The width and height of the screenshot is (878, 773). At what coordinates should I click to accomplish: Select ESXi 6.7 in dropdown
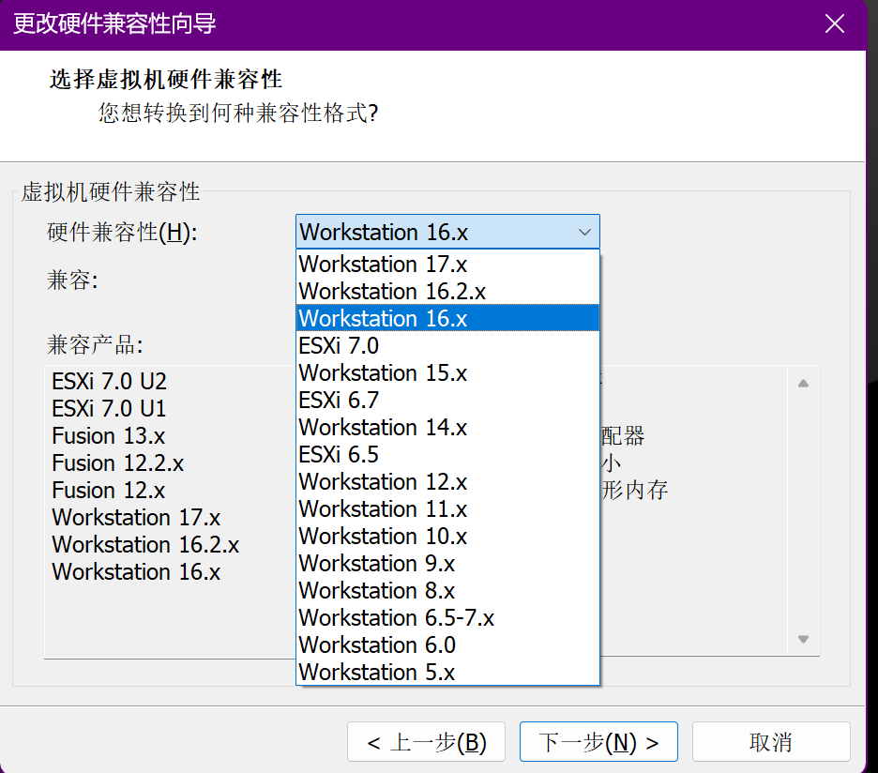click(x=339, y=401)
